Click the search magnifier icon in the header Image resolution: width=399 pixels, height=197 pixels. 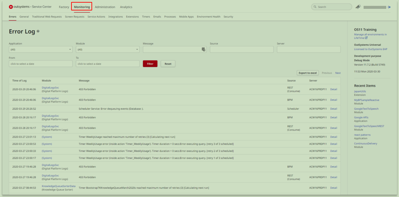(x=314, y=6)
